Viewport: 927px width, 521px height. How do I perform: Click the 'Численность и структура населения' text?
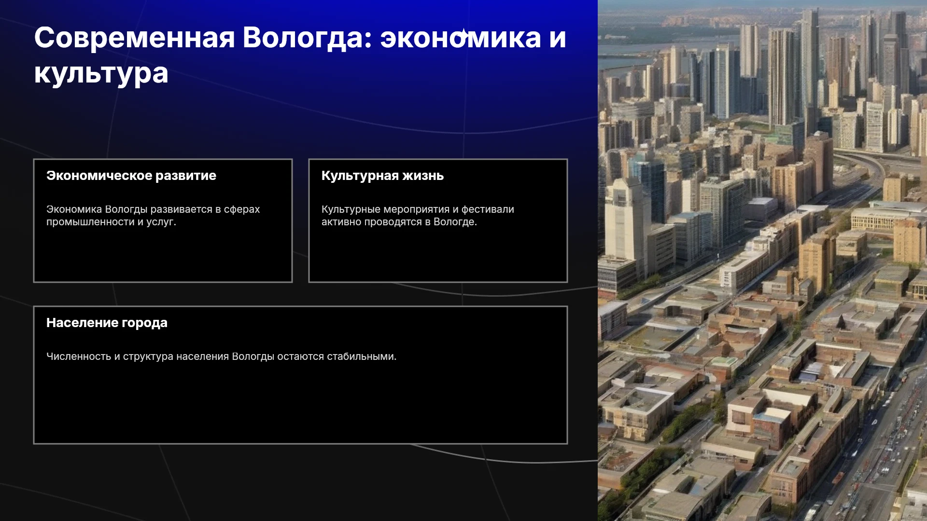click(x=221, y=356)
